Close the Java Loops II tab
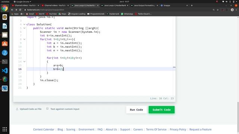 pos(98,6)
